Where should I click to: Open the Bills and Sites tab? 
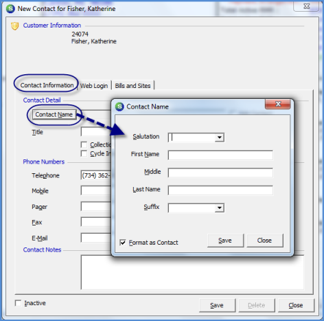click(132, 86)
